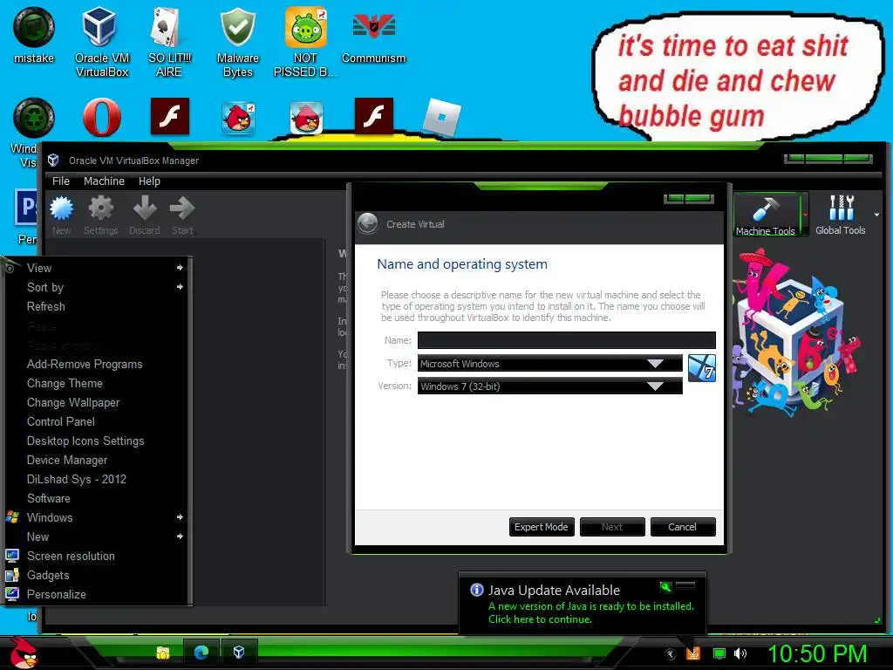This screenshot has width=893, height=670.
Task: Open Microsoft Edge from the taskbar
Action: [x=201, y=653]
